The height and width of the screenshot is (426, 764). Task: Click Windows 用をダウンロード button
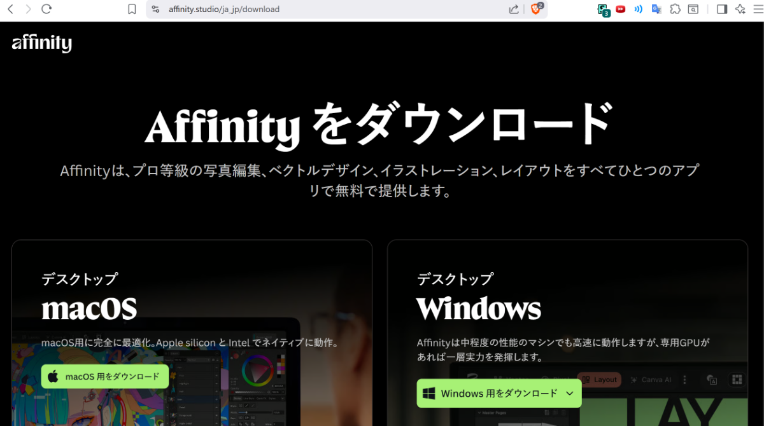click(499, 394)
